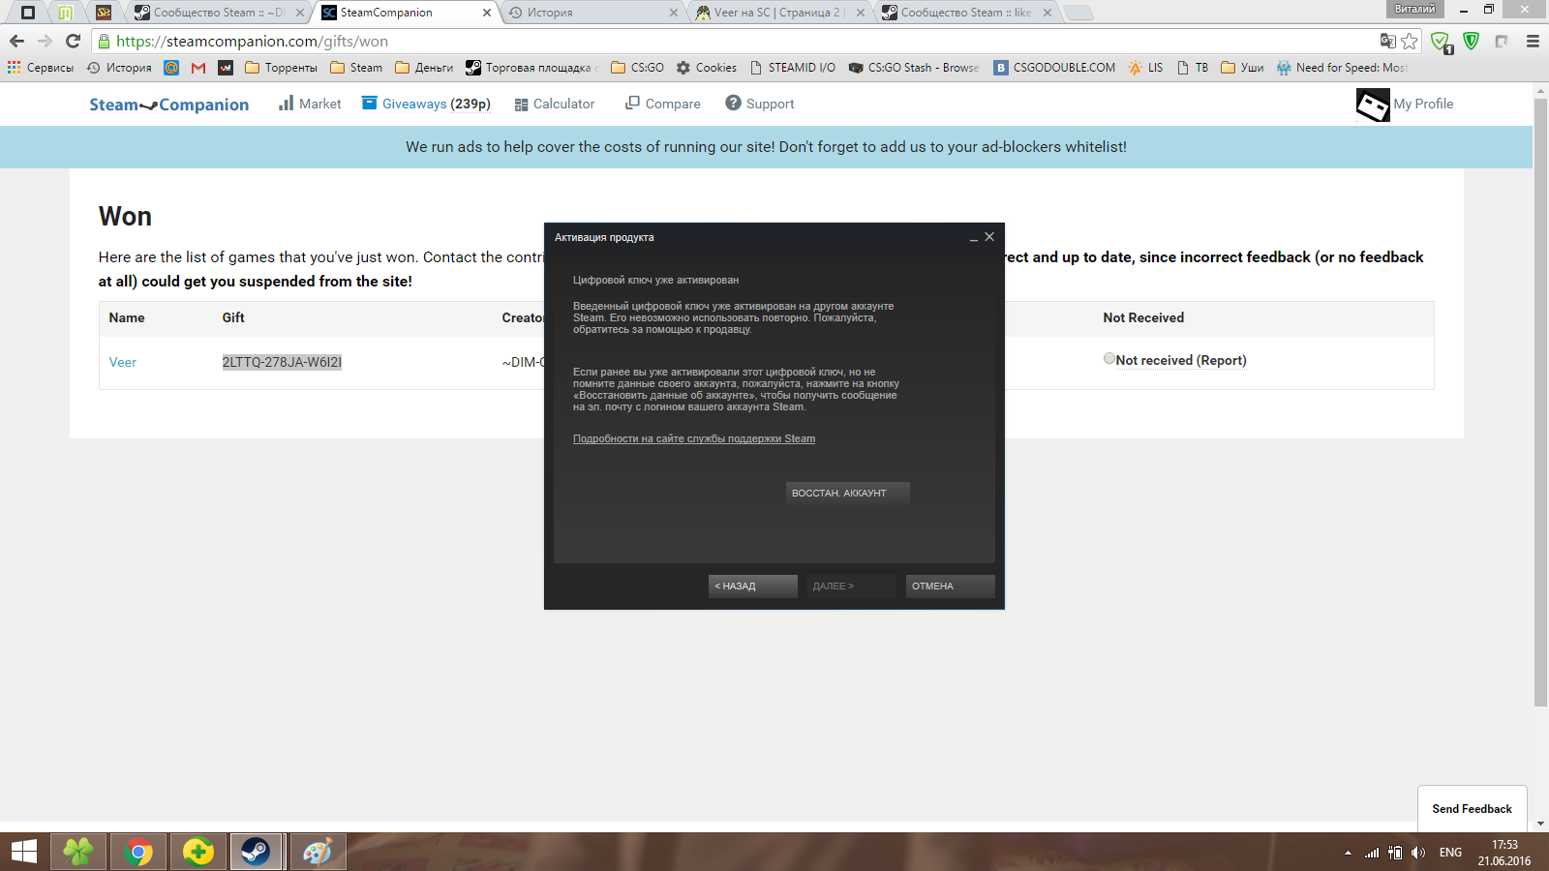The width and height of the screenshot is (1549, 871).
Task: Open the Windows Start menu
Action: tap(23, 852)
